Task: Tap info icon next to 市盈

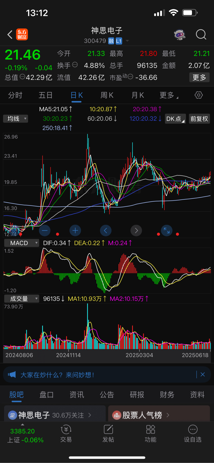Action: click(130, 77)
